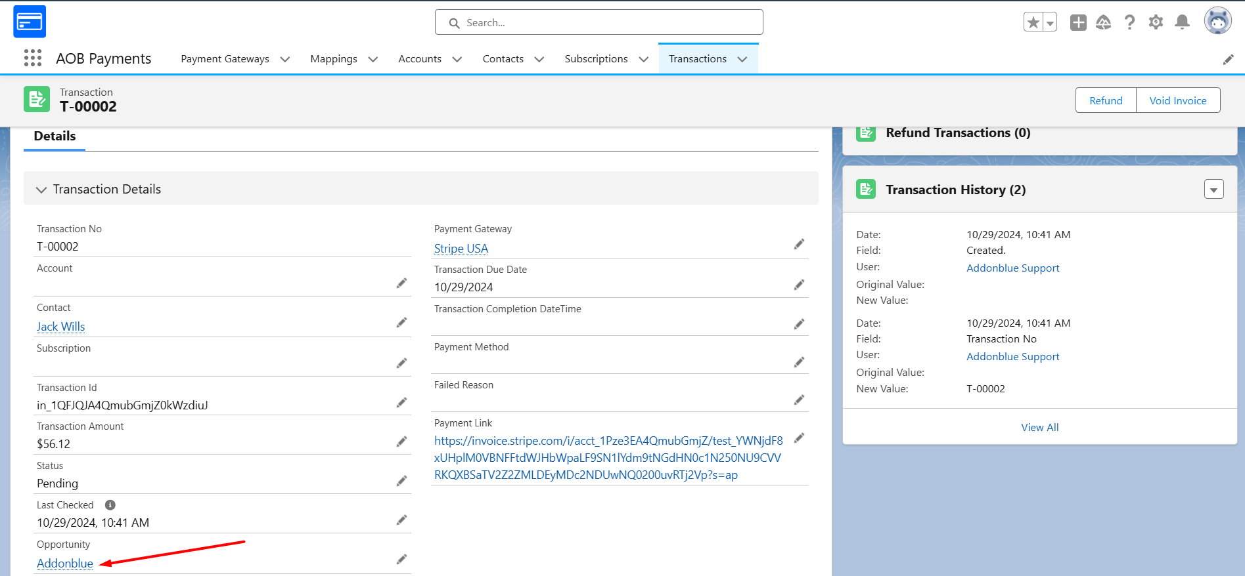1245x576 pixels.
Task: Edit the Payment Link pencil
Action: pos(799,438)
